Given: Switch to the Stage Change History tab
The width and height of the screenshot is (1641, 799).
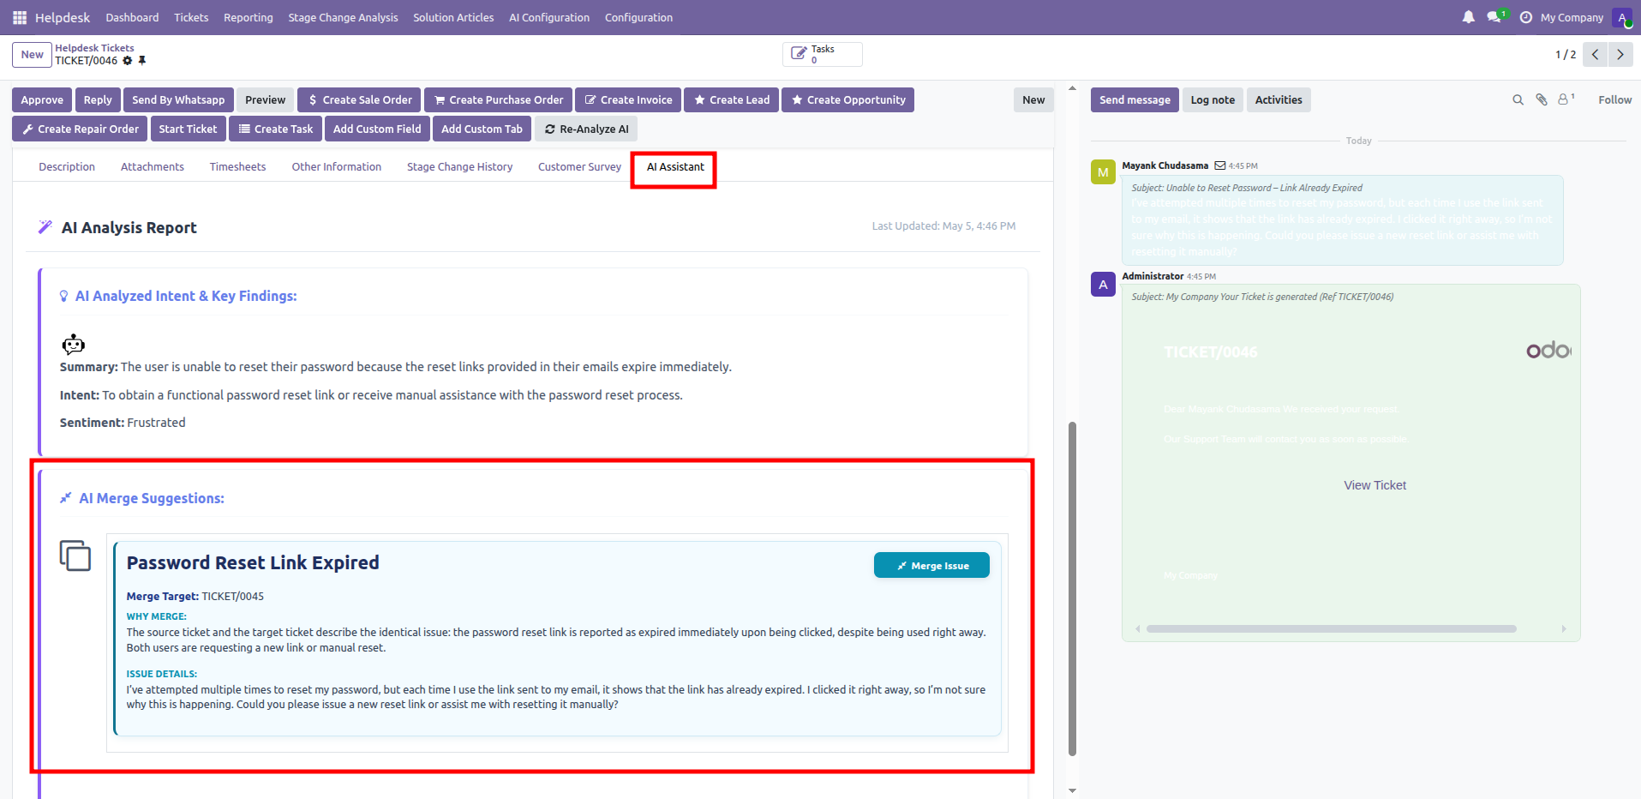Looking at the screenshot, I should tap(459, 166).
